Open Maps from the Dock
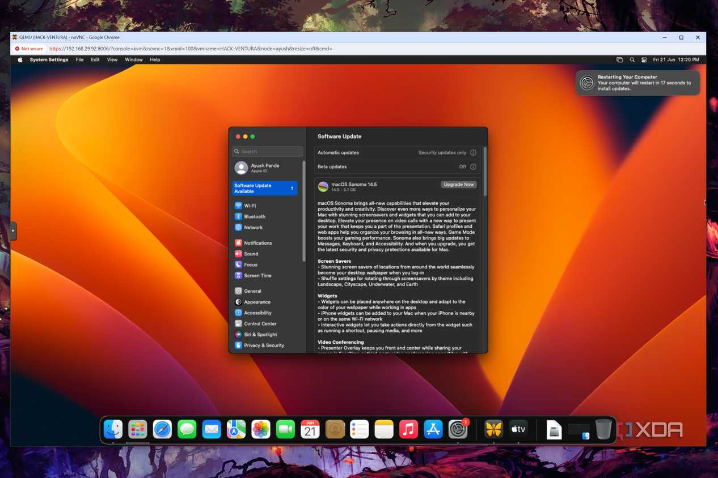Screen dimensions: 718x478 [x=236, y=429]
